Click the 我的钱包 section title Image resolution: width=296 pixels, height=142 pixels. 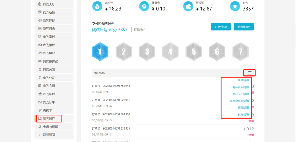(99, 73)
